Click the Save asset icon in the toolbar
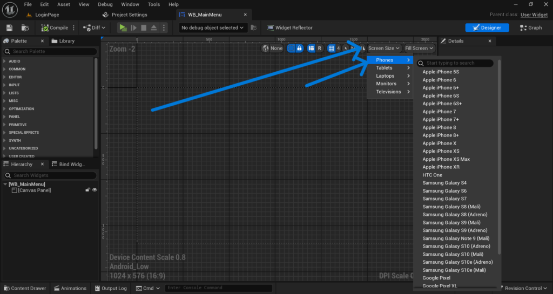The width and height of the screenshot is (553, 294). pyautogui.click(x=9, y=28)
